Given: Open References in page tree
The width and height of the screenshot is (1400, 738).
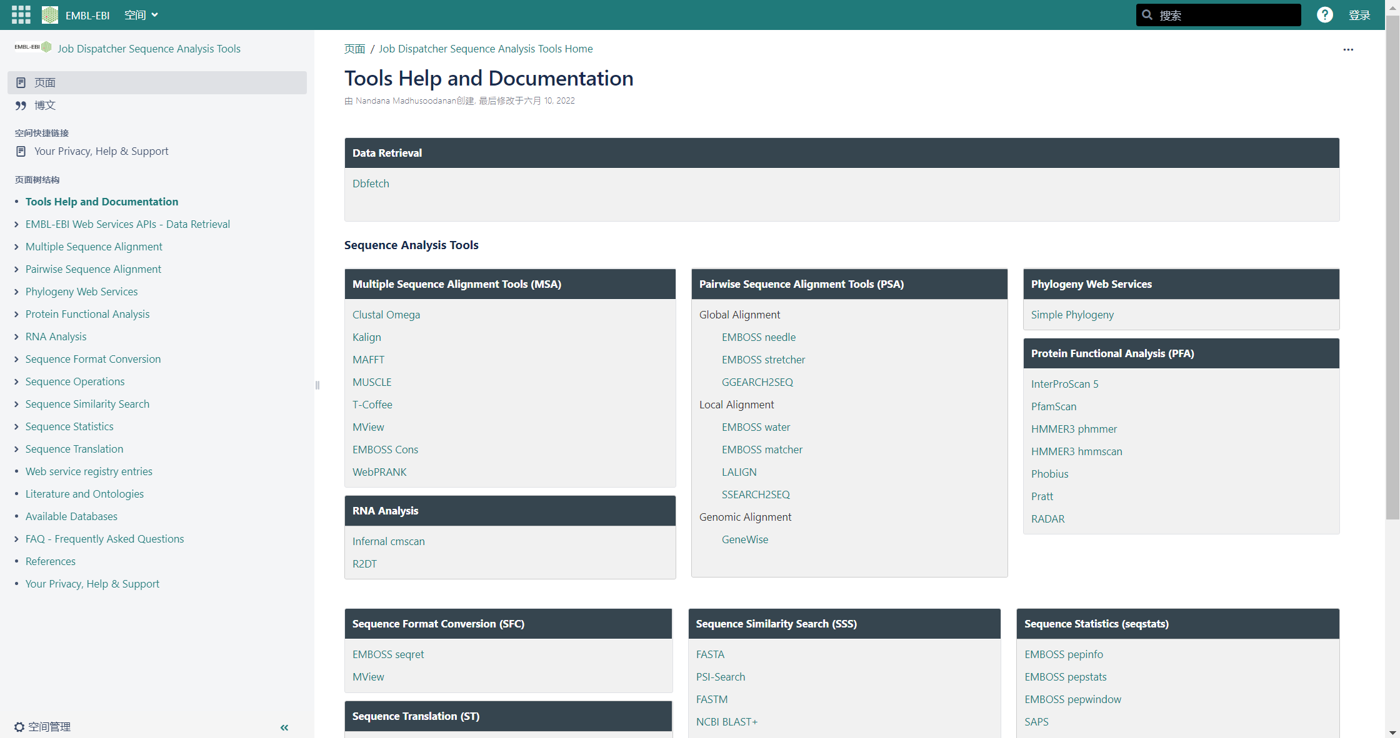Looking at the screenshot, I should [x=51, y=561].
